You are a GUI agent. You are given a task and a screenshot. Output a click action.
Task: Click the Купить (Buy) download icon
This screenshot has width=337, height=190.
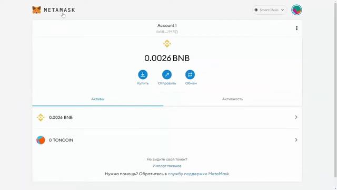pyautogui.click(x=143, y=74)
